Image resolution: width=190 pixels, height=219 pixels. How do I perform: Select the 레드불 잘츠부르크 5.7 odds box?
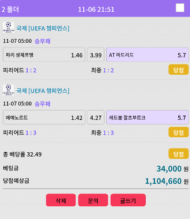148,117
